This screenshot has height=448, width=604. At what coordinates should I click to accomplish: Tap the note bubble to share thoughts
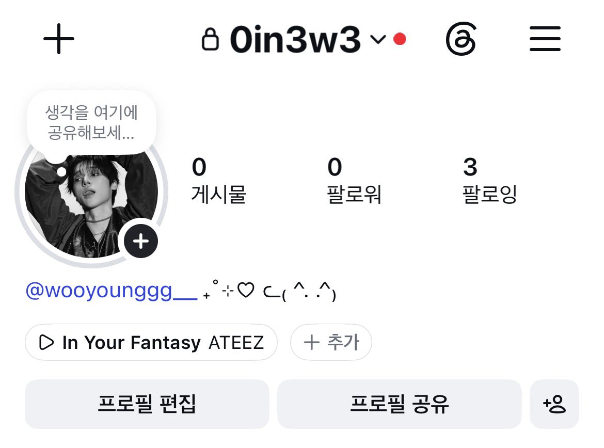[91, 122]
